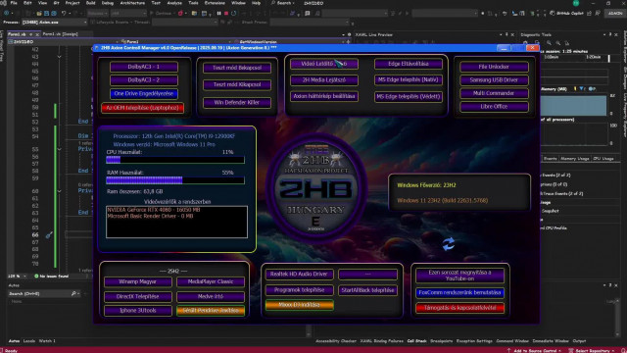This screenshot has height=353, width=627.
Task: Click the video controller list box
Action: [176, 223]
